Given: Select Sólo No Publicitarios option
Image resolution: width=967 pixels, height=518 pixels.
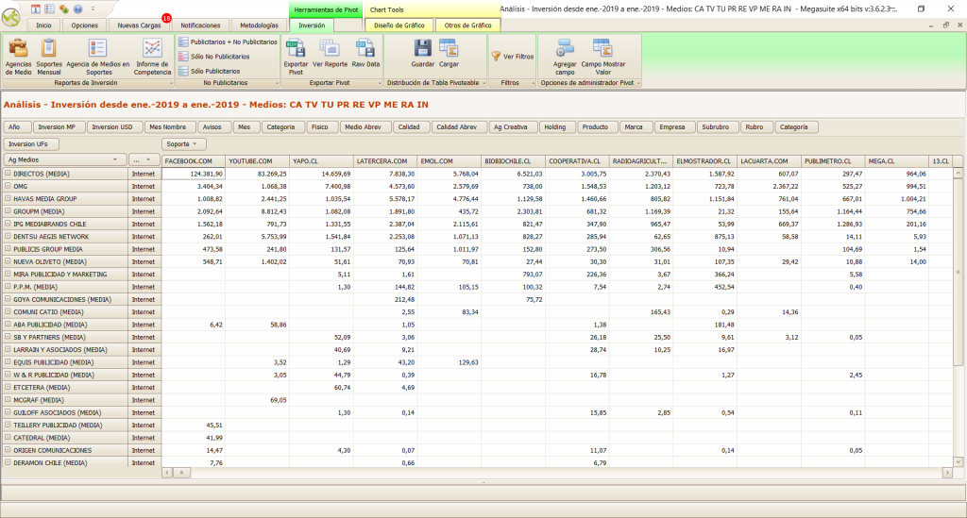Looking at the screenshot, I should pyautogui.click(x=214, y=56).
